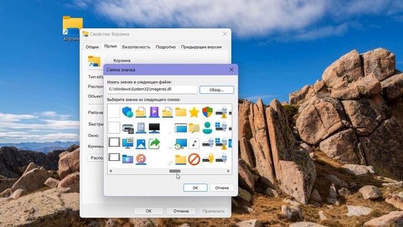Click the 'Искать значки в следующем файле:' label
This screenshot has height=227, width=403.
point(140,82)
